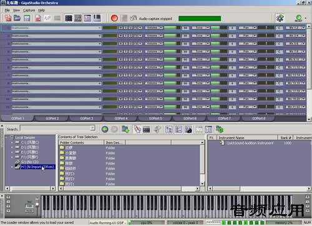Screen dimensions: 312x226
Task: Open the settings gear icon
Action: click(x=280, y=18)
